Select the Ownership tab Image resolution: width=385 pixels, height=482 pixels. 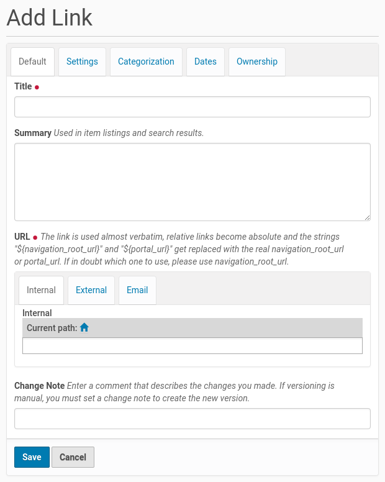(x=257, y=61)
